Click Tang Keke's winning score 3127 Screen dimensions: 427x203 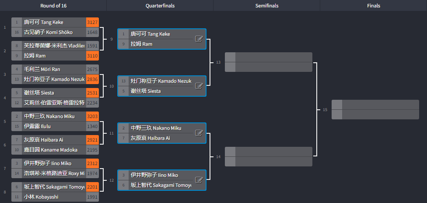coord(92,22)
